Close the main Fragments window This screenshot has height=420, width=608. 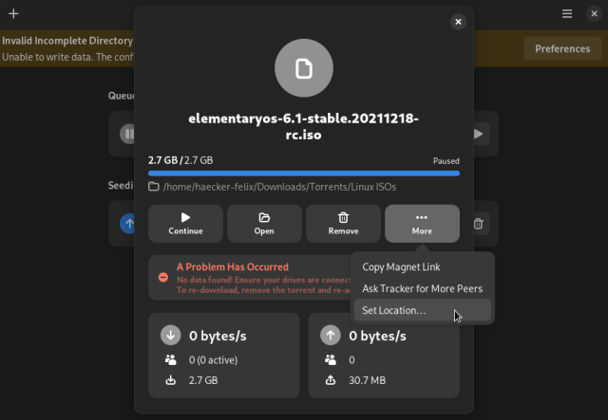click(x=594, y=14)
